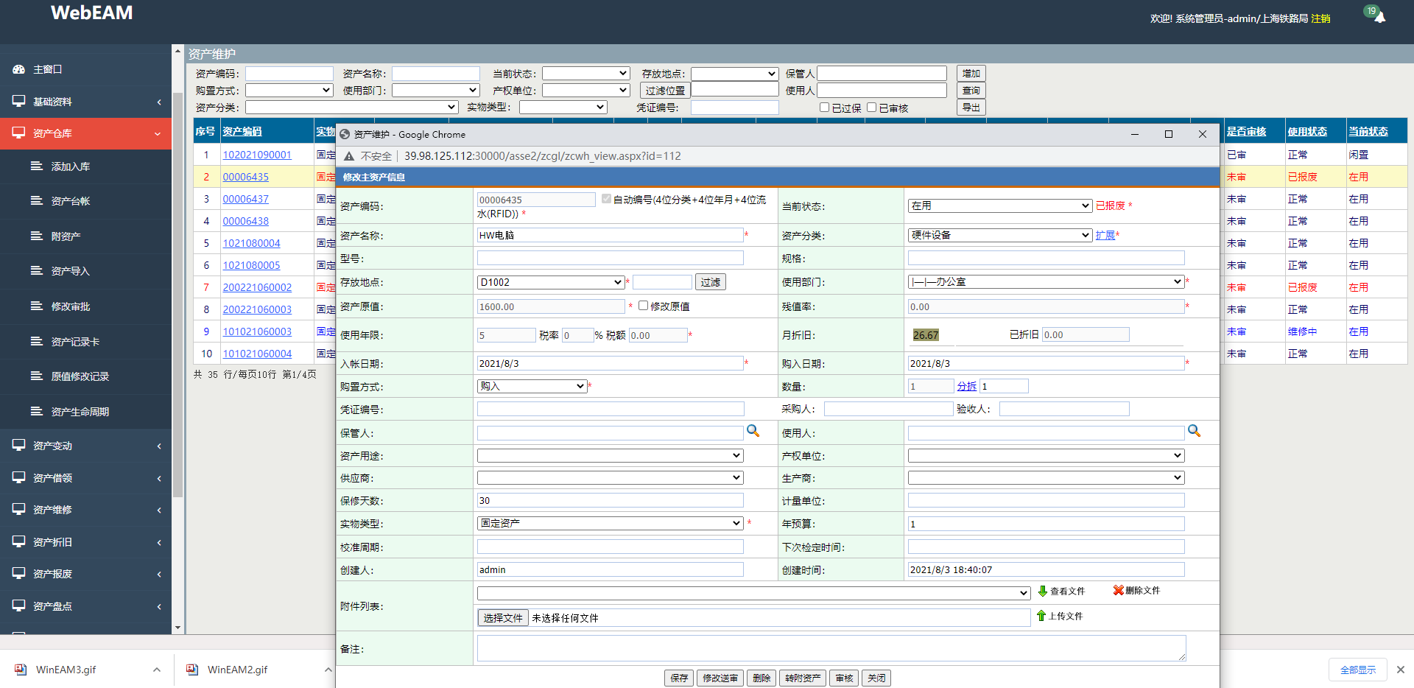Screen dimensions: 1414x688
Task: Click the green 查看文件 download icon
Action: click(x=1042, y=591)
